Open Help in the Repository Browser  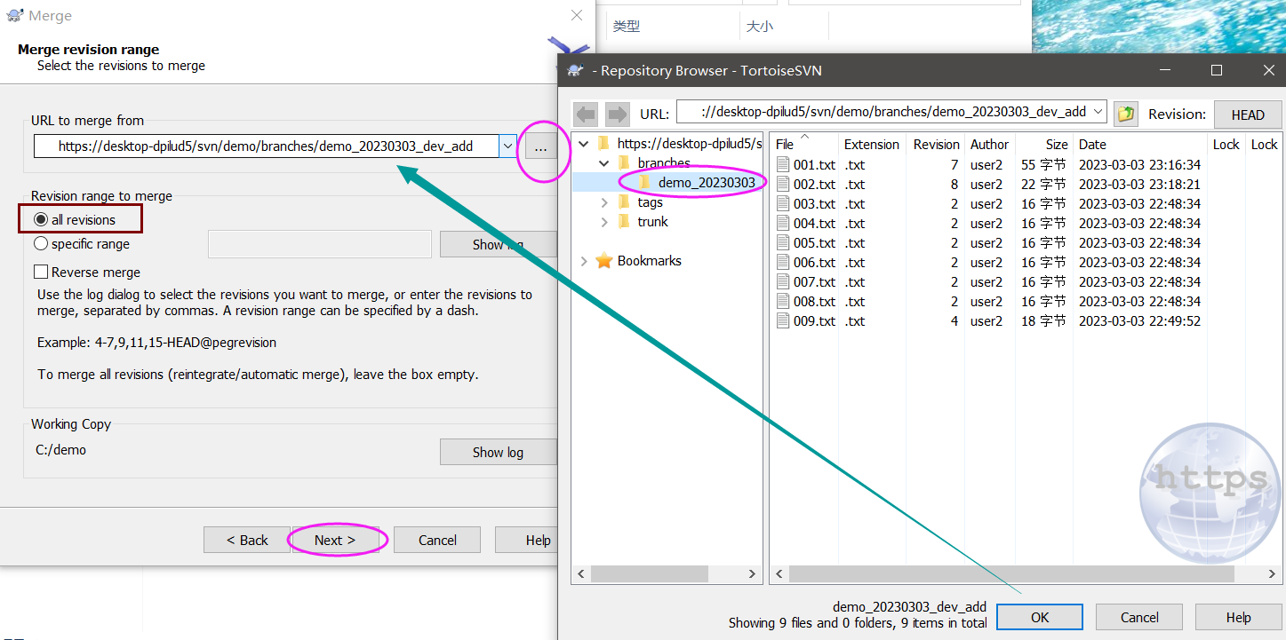click(x=1238, y=617)
